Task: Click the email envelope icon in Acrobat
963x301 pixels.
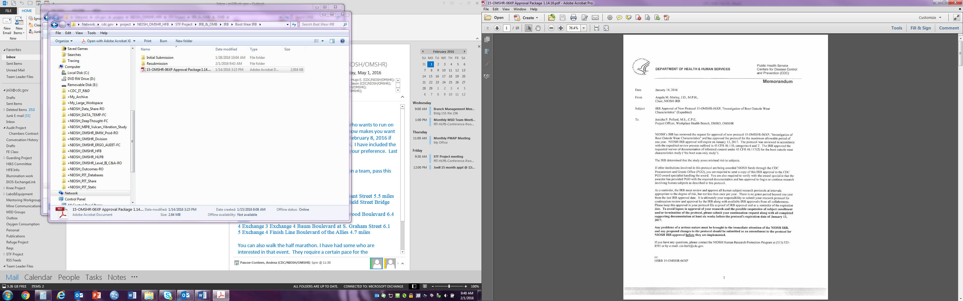Action: point(595,17)
